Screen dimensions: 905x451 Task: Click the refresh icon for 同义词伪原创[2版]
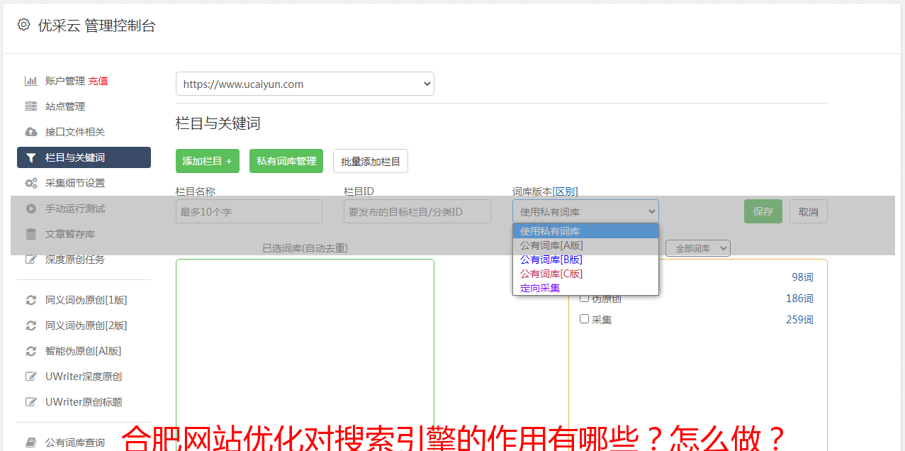tap(31, 325)
